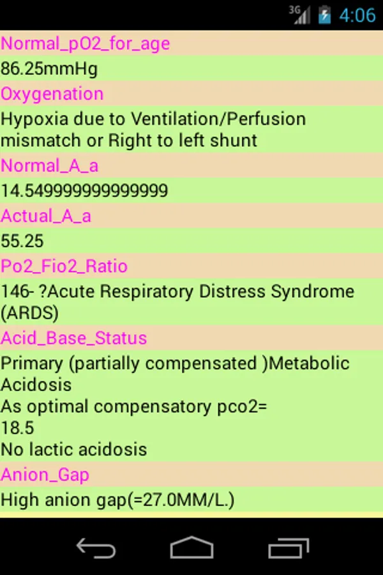
Task: Tap the Ventilation/Perfusion mismatch hypoxia text
Action: coord(153,130)
